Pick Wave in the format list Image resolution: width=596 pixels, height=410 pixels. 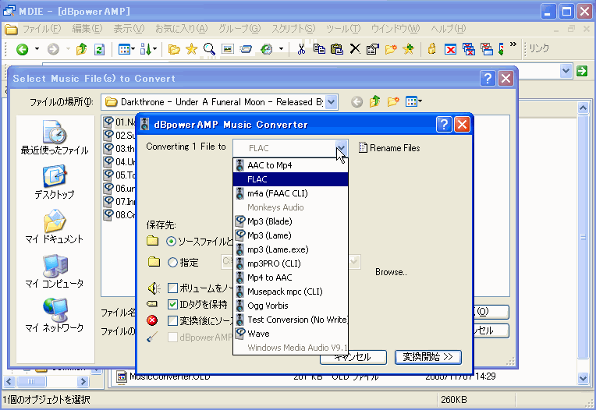point(290,334)
